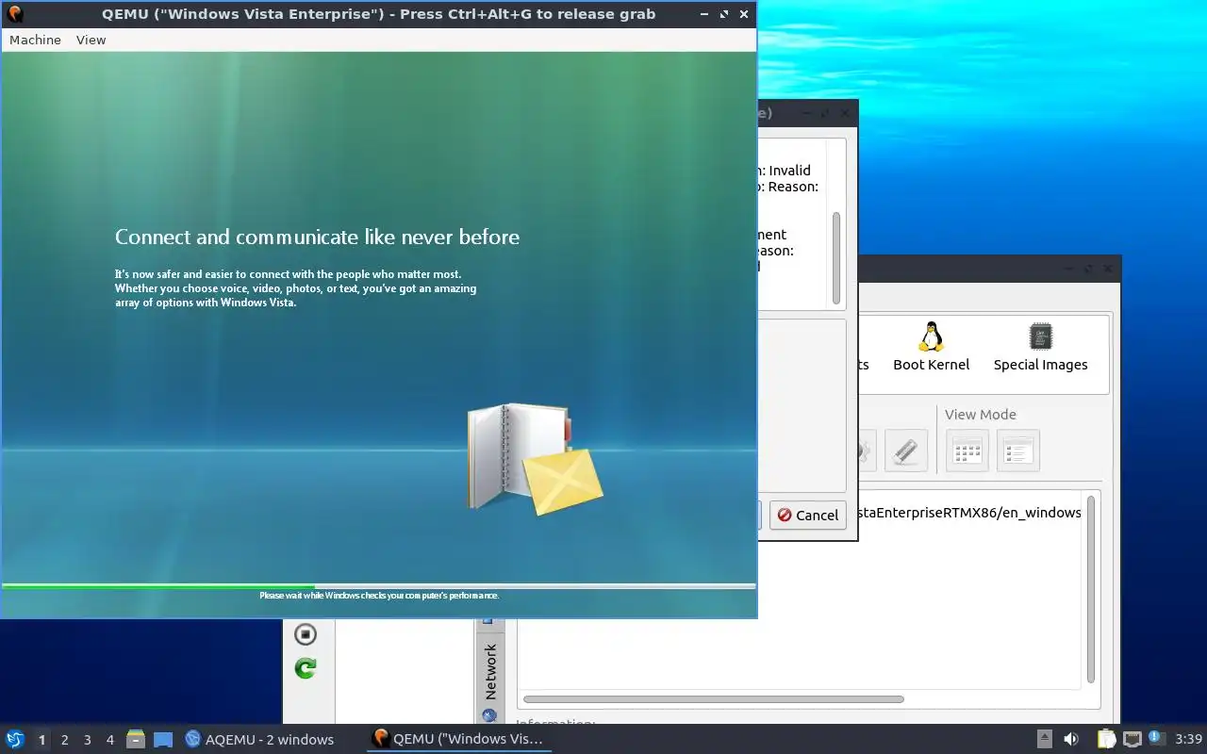Open the volume control tray icon
1207x754 pixels.
(1071, 739)
